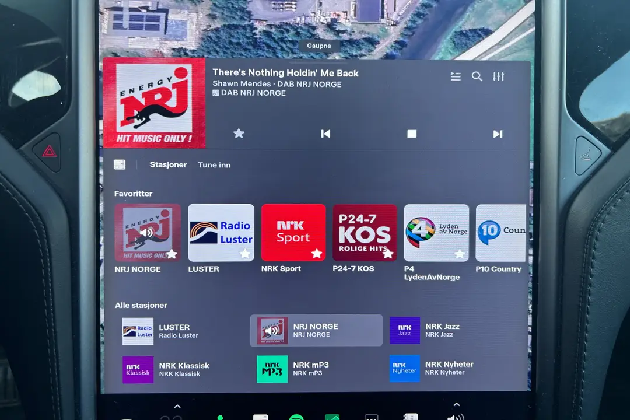Expand the left bottom-bar up chevron

pos(177,406)
